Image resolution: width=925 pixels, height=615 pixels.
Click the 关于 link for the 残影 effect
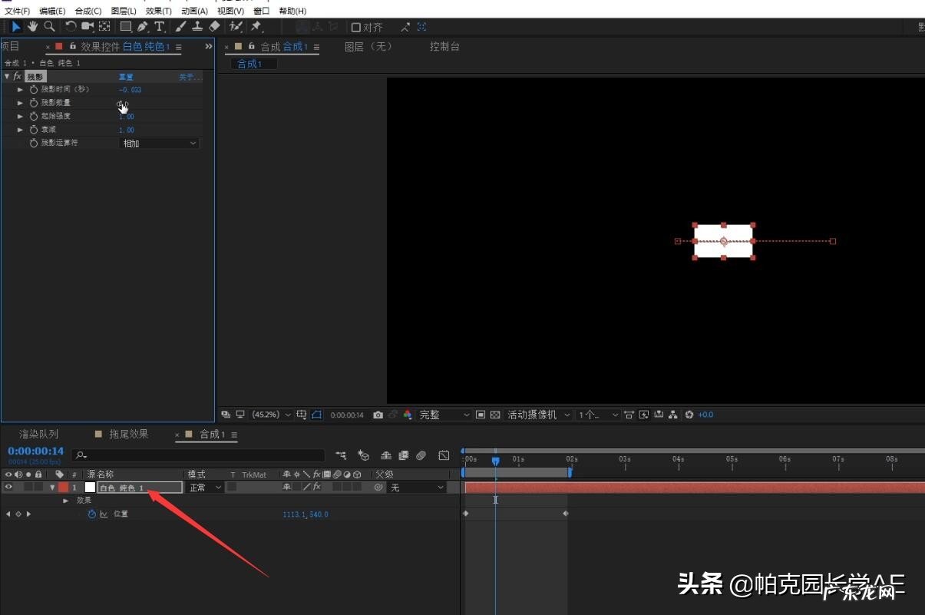click(x=190, y=77)
